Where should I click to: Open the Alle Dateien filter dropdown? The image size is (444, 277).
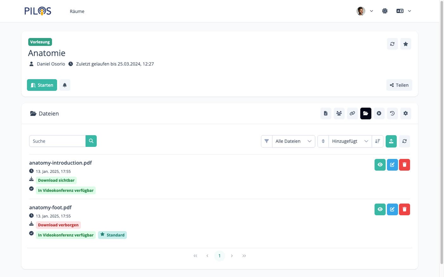click(293, 141)
